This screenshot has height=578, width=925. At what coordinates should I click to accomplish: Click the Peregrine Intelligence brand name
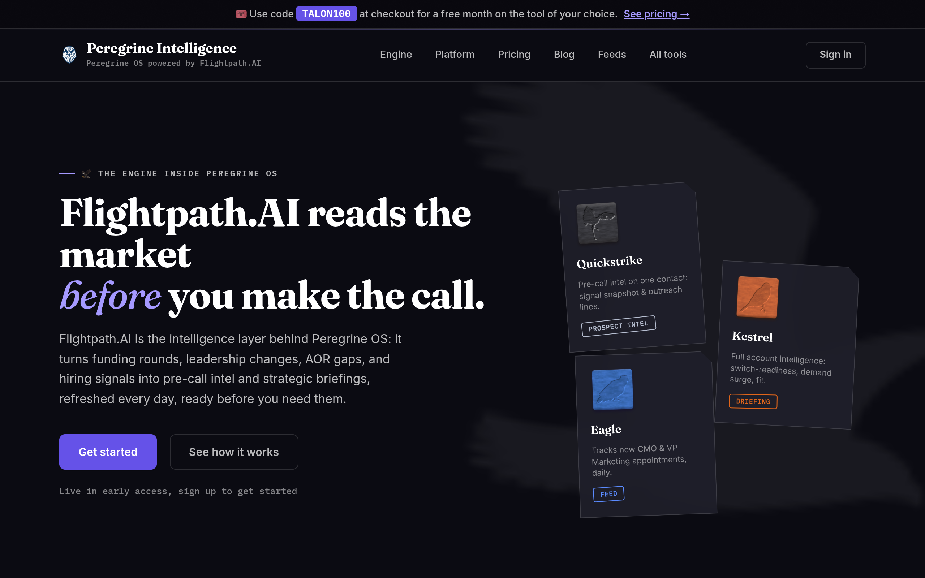(x=162, y=48)
